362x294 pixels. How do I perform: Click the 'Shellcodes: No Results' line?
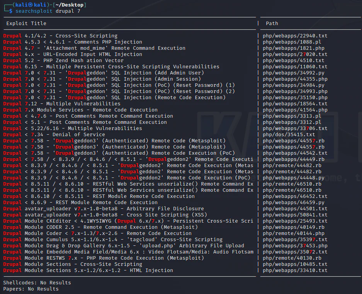tap(37, 283)
